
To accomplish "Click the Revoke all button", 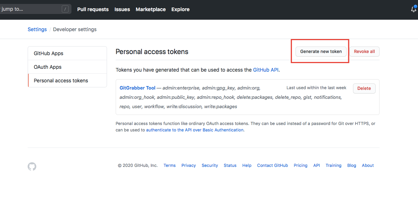I will [x=364, y=51].
